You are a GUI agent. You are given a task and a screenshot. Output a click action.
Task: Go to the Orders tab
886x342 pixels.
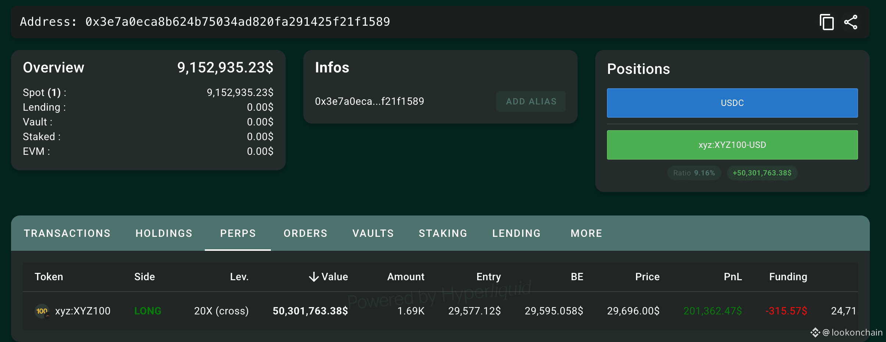306,233
